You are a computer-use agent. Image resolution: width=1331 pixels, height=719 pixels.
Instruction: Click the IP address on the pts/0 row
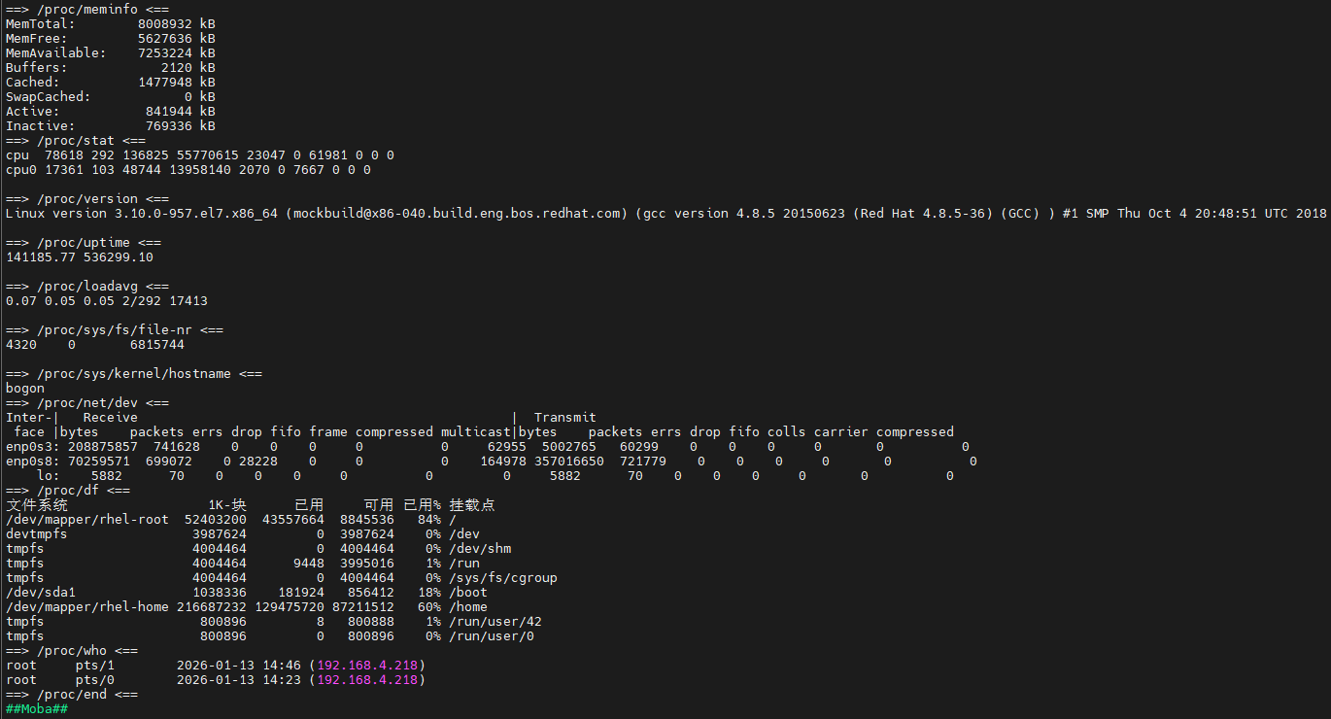[x=370, y=680]
